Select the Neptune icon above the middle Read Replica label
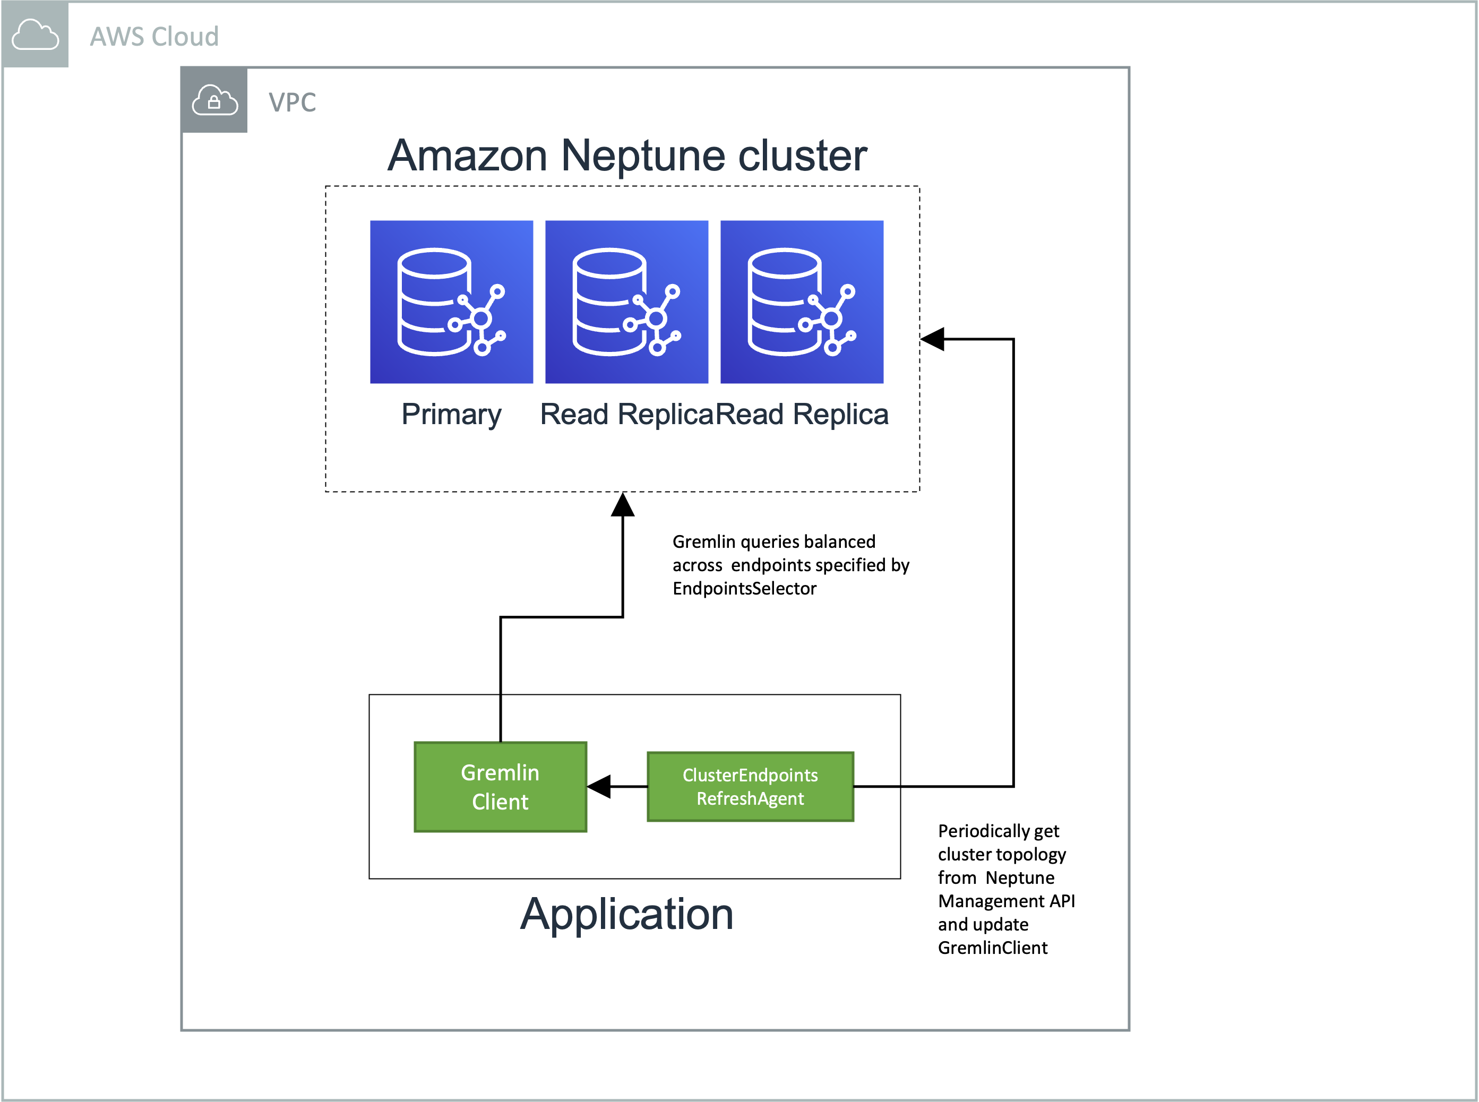This screenshot has height=1102, width=1479. click(x=626, y=302)
